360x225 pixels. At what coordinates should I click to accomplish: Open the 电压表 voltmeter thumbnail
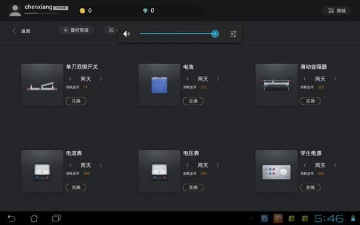click(x=160, y=172)
